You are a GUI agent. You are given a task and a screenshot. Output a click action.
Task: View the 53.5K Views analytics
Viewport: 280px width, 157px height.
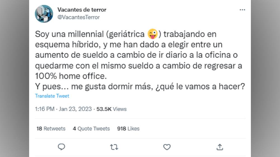[111, 109]
